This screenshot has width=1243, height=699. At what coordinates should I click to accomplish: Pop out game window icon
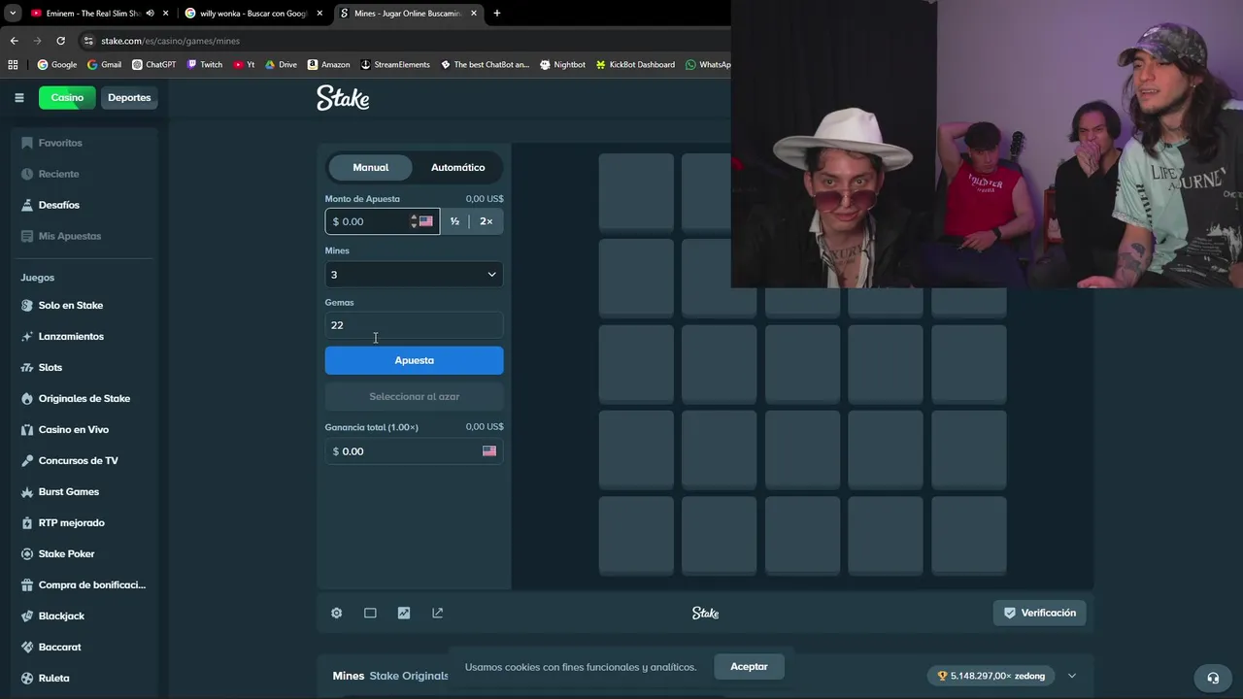438,613
